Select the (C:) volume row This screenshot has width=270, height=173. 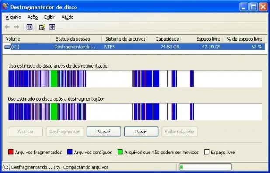click(x=134, y=47)
